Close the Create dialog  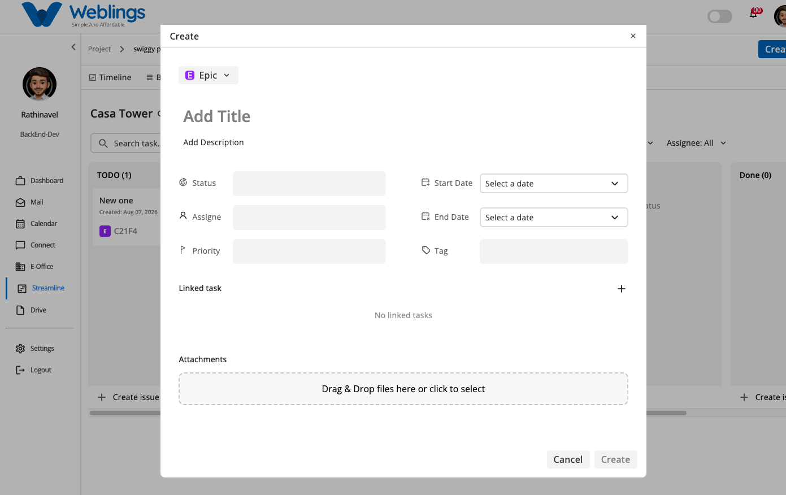(633, 36)
